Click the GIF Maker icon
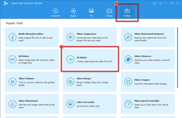The image size is (182, 118). [12, 59]
